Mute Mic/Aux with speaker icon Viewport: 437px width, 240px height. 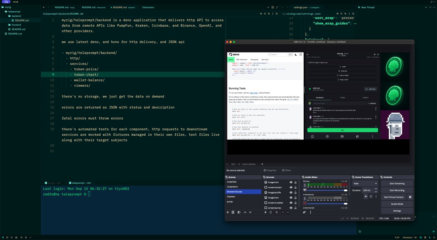[x=305, y=190]
